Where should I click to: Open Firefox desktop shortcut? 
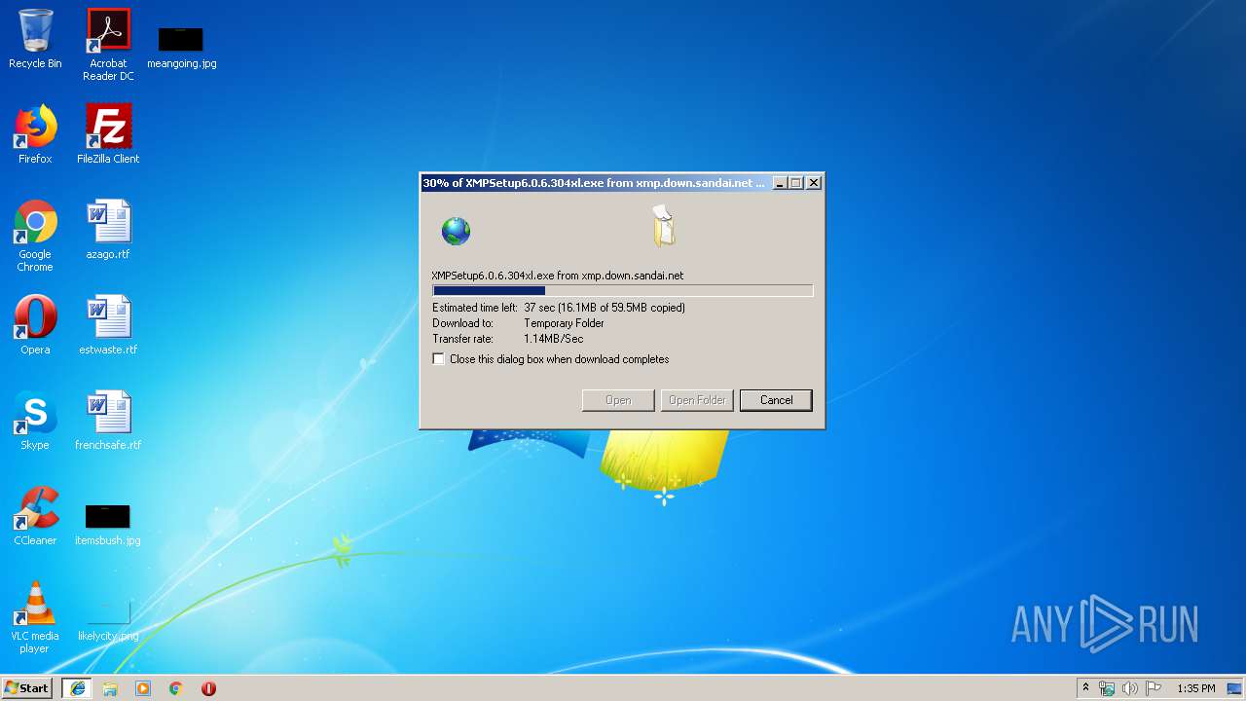pos(35,134)
